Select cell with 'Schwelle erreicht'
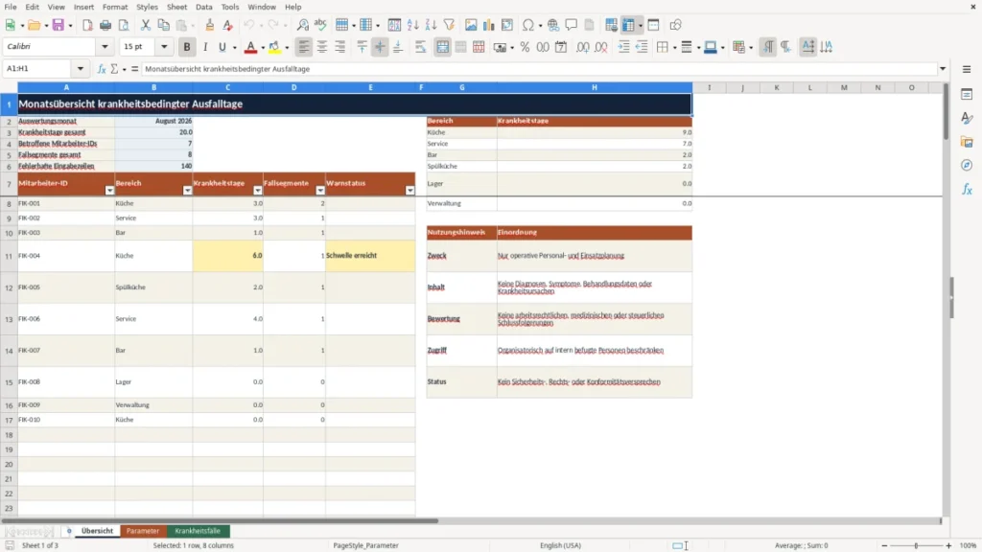The image size is (982, 552). click(370, 256)
